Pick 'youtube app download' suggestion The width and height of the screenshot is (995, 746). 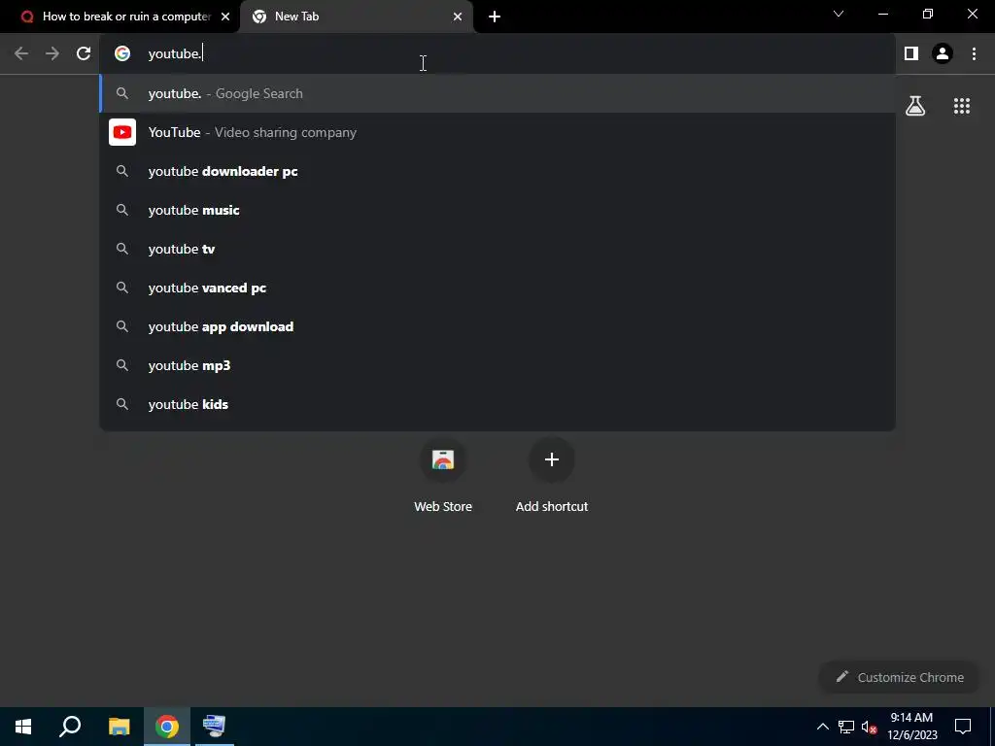[497, 326]
